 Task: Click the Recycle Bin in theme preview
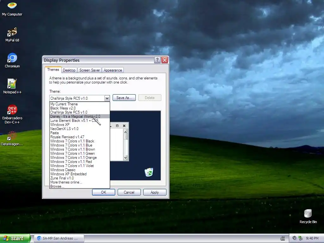pos(149,172)
